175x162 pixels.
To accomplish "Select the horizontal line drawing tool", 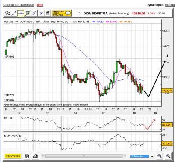I will point(21,13).
